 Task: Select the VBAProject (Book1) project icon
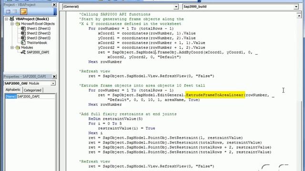pyautogui.click(x=12, y=19)
